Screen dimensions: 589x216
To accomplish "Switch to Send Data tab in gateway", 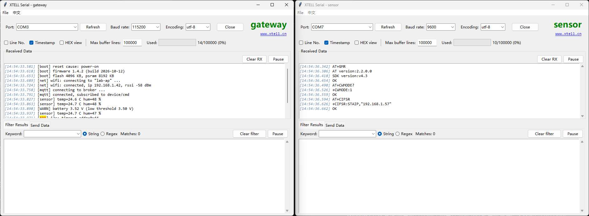I will point(40,125).
